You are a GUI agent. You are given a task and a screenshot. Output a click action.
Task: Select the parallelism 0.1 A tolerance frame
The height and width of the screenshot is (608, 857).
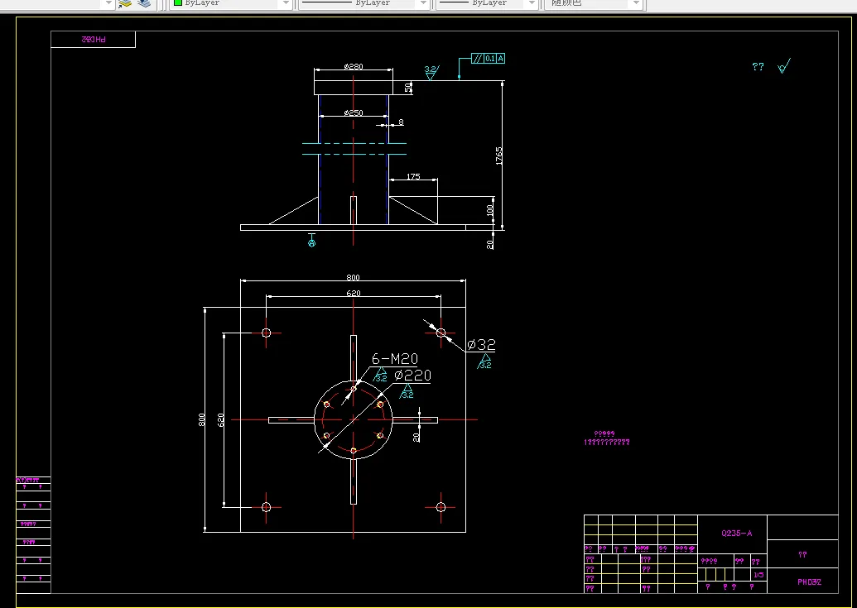pos(488,59)
